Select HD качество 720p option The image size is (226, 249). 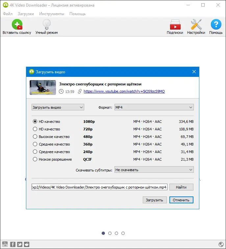coord(35,129)
